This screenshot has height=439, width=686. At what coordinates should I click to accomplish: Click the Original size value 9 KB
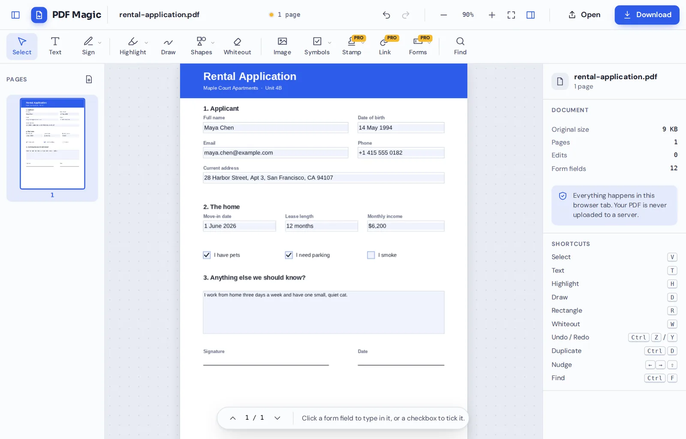point(670,129)
